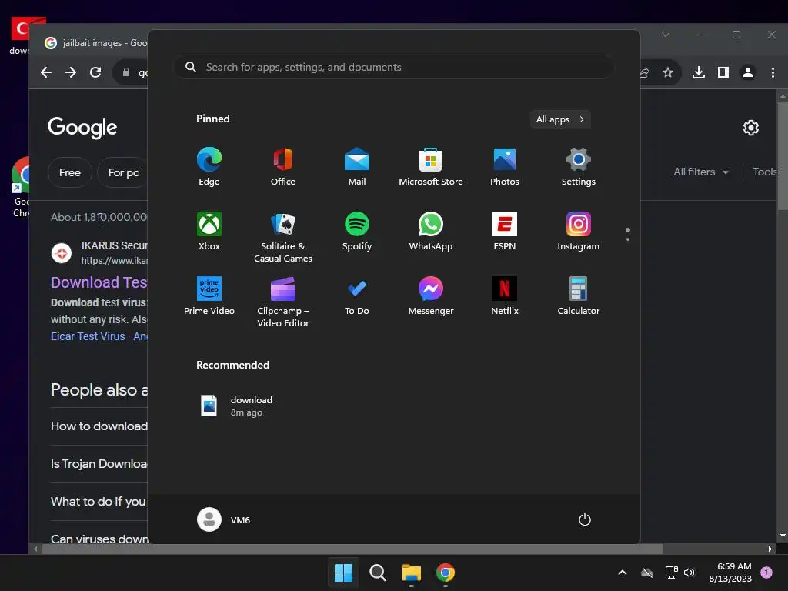Click the Start menu power button
788x591 pixels.
coord(585,519)
